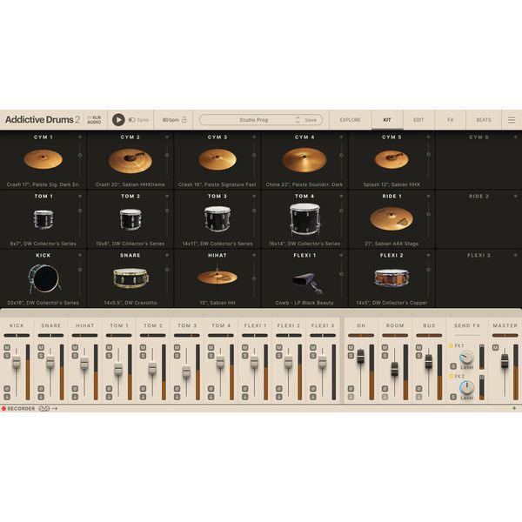This screenshot has height=522, width=522.
Task: Toggle the FX 1 power light
Action: [x=451, y=346]
